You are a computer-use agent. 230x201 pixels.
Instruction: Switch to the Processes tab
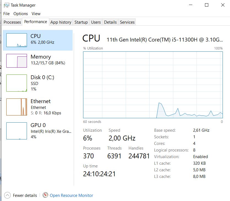pos(12,22)
